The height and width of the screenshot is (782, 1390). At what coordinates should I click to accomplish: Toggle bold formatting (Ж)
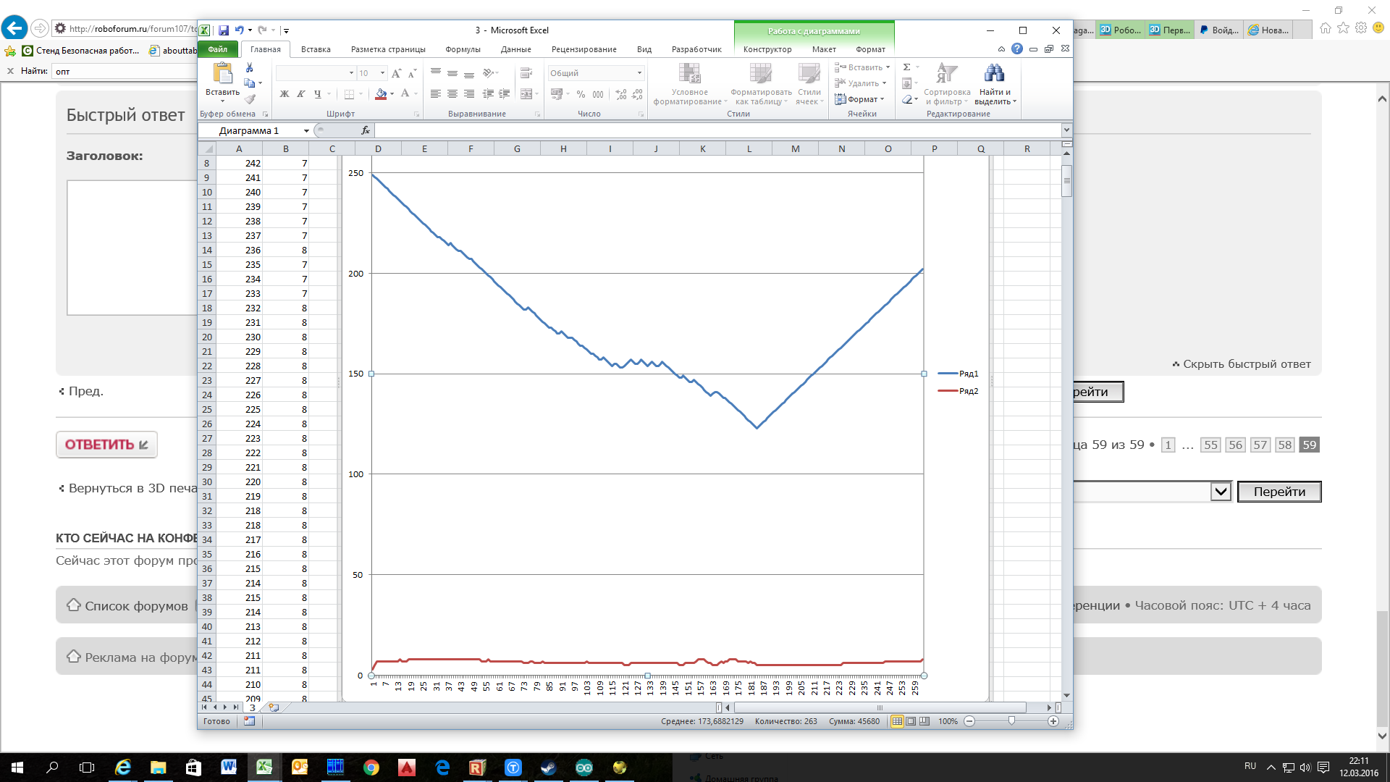tap(285, 94)
